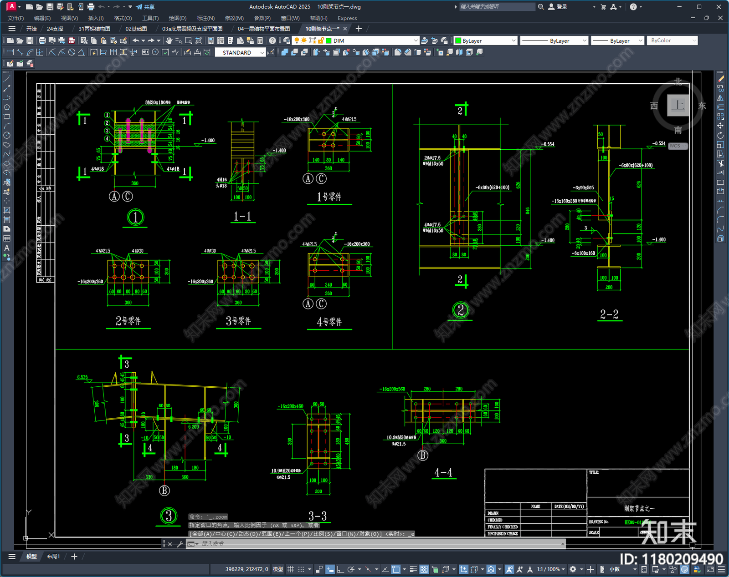Viewport: 729px width, 577px height.
Task: Toggle polar tracking in the status bar
Action: point(351,569)
